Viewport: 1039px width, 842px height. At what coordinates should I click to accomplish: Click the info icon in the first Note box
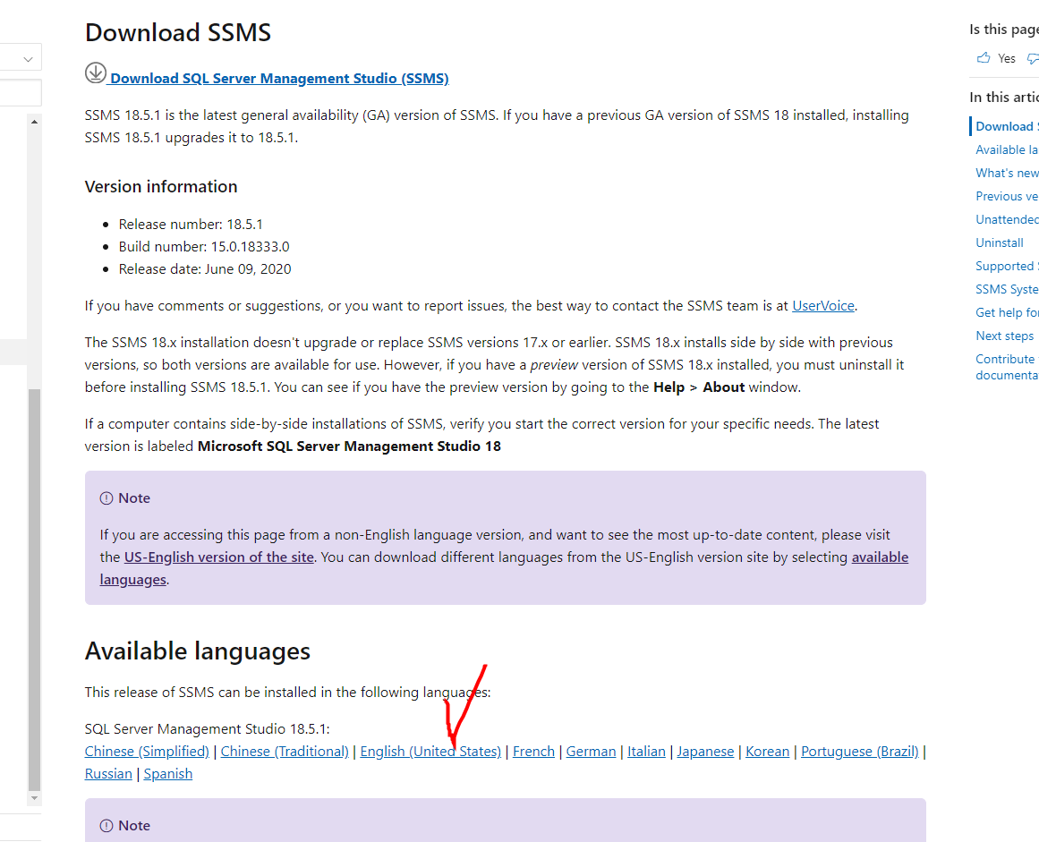(x=108, y=498)
